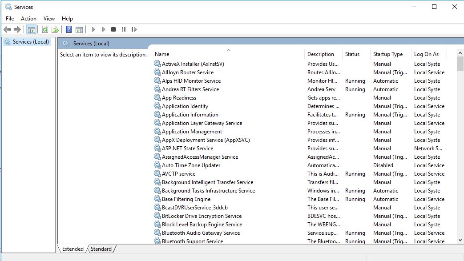Image resolution: width=464 pixels, height=261 pixels.
Task: Open the Help menu
Action: tap(67, 18)
